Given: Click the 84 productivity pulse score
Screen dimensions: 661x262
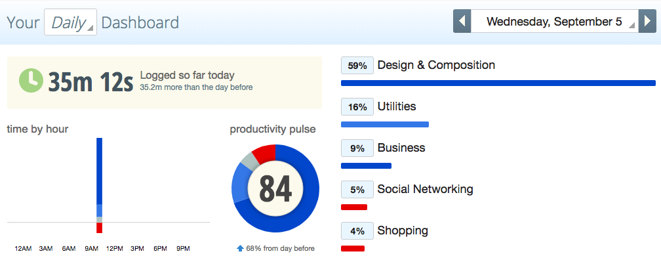Looking at the screenshot, I should tap(275, 188).
